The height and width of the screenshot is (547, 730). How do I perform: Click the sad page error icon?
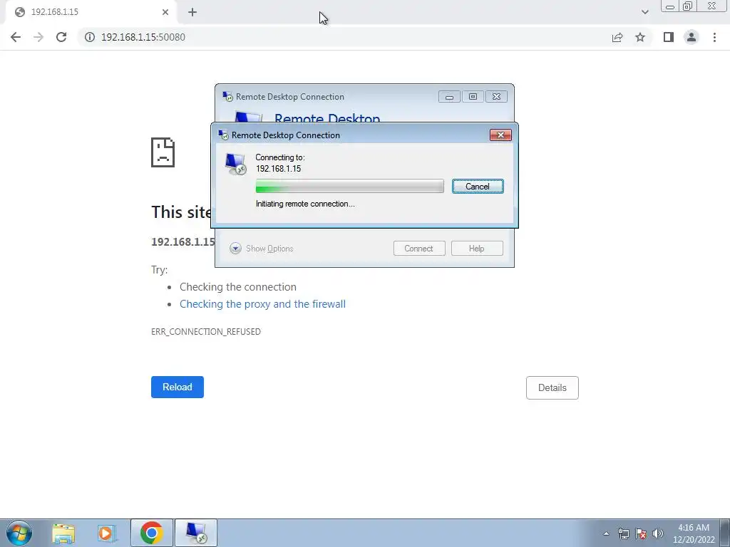[x=163, y=152]
